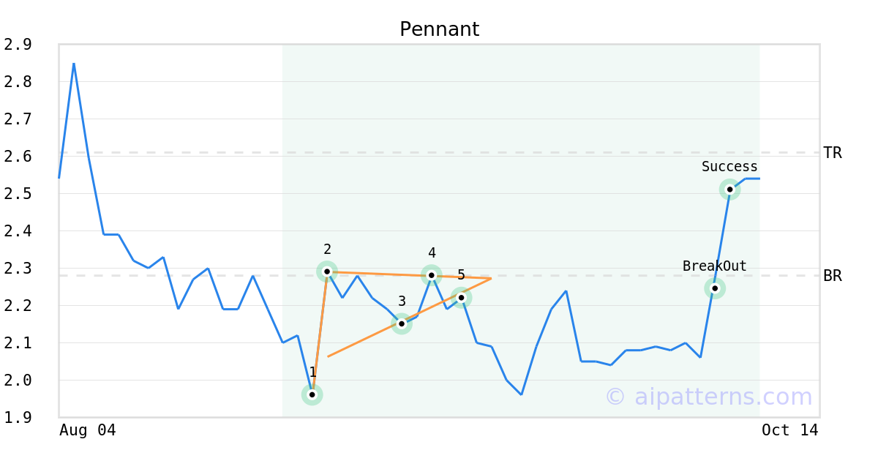Click the 2.9 y-axis value
The image size is (878, 461).
18,45
